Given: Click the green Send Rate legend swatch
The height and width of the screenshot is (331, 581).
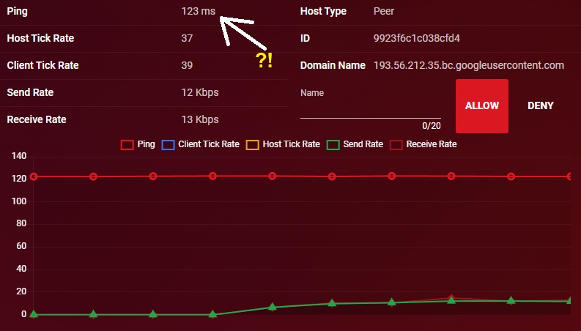Looking at the screenshot, I should click(333, 144).
